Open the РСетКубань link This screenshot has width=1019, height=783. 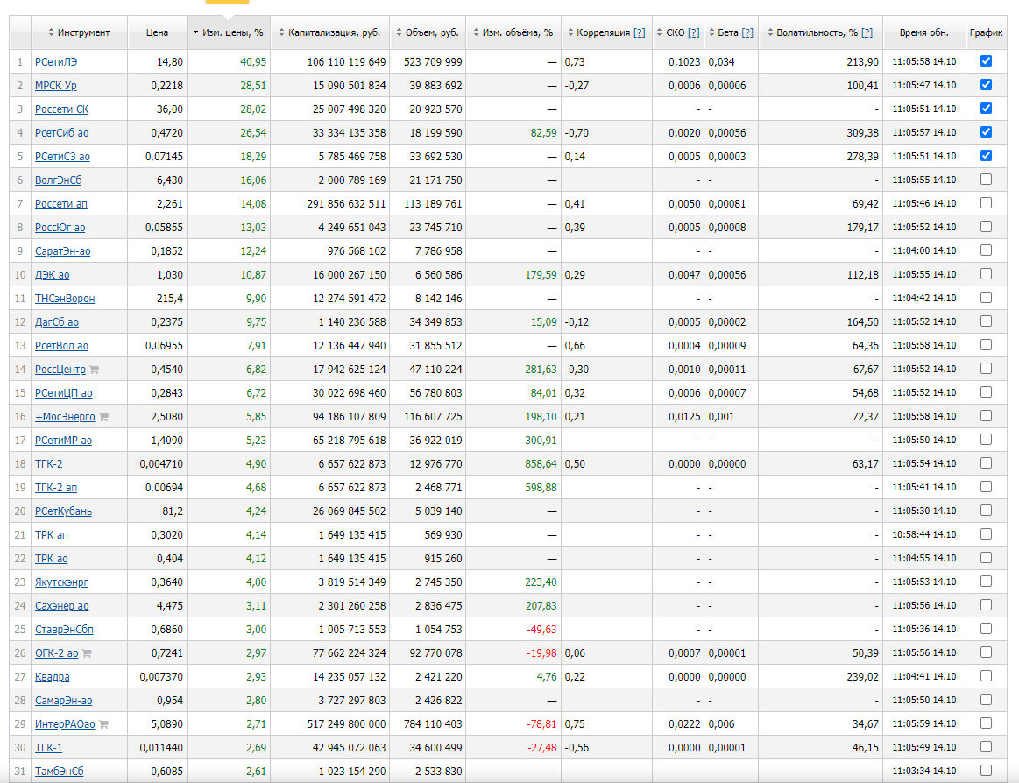click(x=64, y=512)
